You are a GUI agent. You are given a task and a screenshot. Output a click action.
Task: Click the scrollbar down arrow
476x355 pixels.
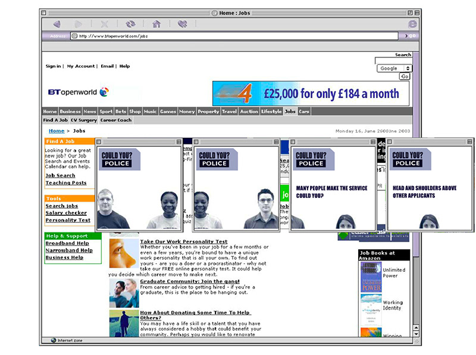[x=416, y=334]
